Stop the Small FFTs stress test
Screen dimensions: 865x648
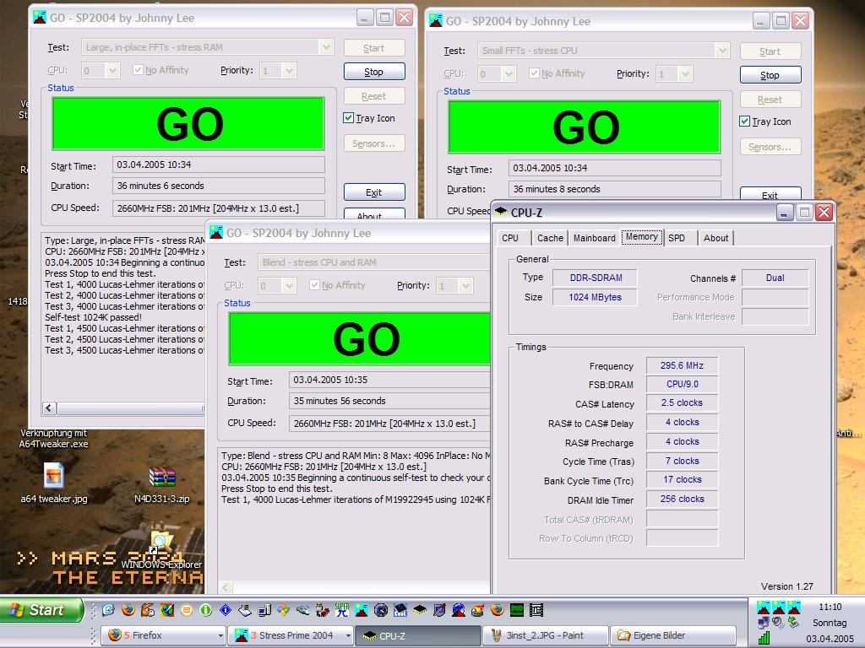click(x=770, y=75)
